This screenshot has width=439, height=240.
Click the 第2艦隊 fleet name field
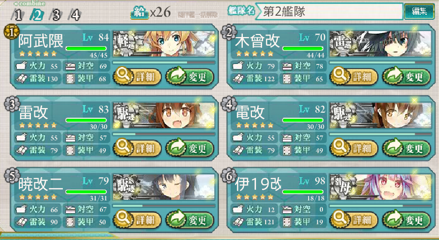pos(330,12)
